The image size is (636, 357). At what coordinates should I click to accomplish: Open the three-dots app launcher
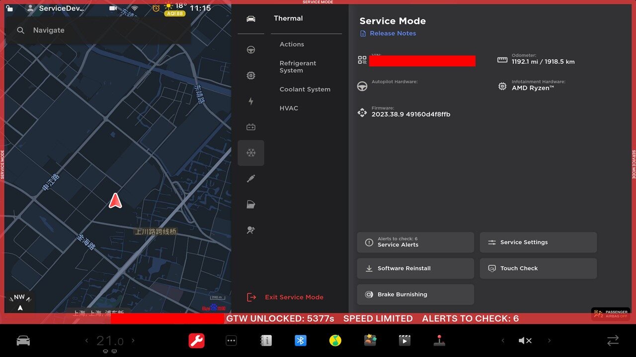click(x=231, y=341)
